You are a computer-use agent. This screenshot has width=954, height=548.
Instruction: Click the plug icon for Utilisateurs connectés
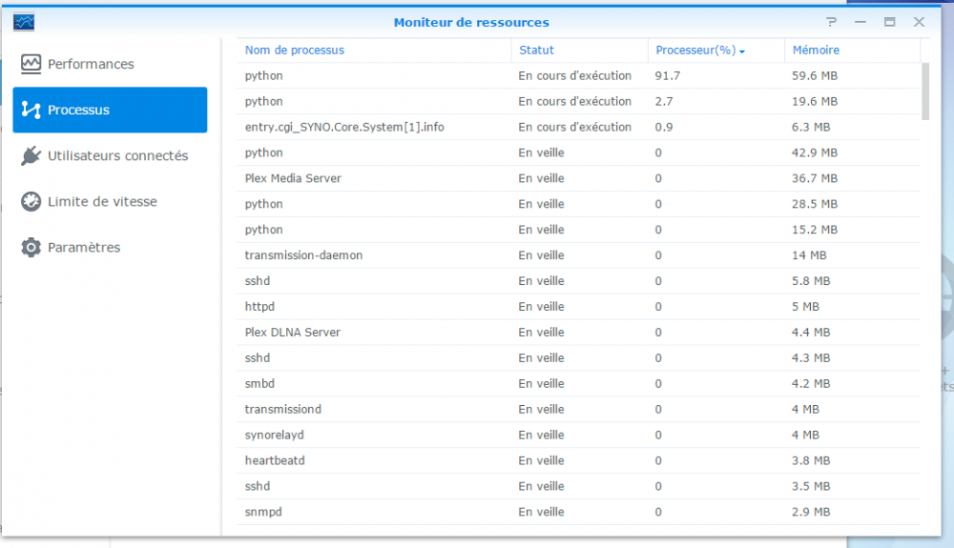(31, 155)
